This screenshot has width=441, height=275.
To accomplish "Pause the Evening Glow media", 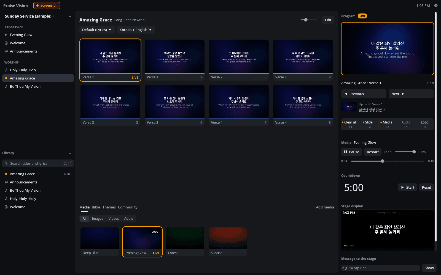I will tap(351, 152).
